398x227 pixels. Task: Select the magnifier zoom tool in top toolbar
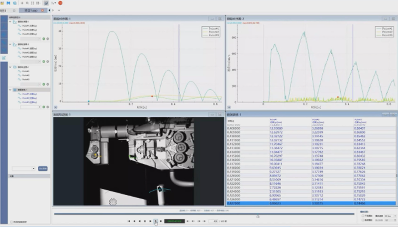pos(27,3)
